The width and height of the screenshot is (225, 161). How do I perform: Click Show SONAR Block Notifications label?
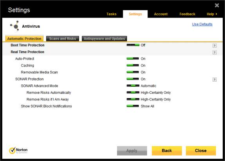[x=46, y=106]
